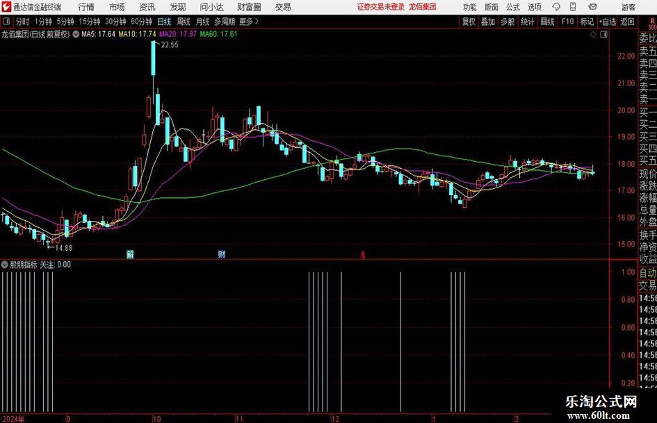This screenshot has height=423, width=657.
Task: Click the MA60: 17.61 indicator label
Action: [x=218, y=34]
